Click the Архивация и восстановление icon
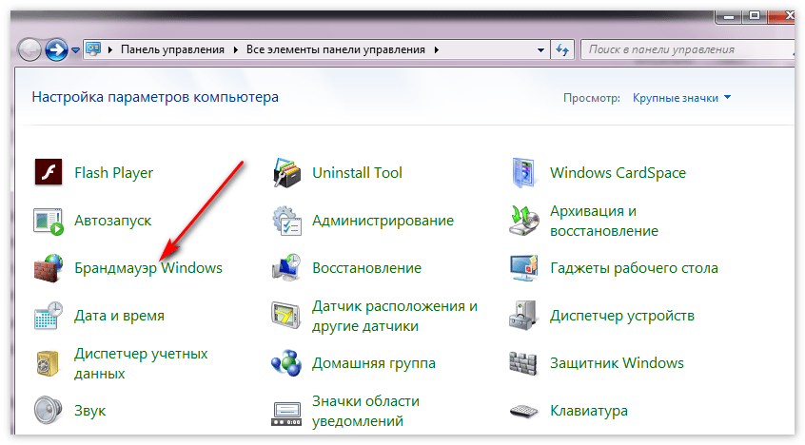805x445 pixels. [x=523, y=221]
